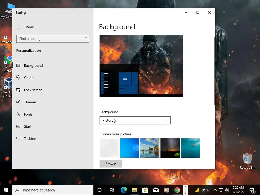Image resolution: width=260 pixels, height=195 pixels.
Task: Click the Home house icon
Action: pyautogui.click(x=18, y=27)
